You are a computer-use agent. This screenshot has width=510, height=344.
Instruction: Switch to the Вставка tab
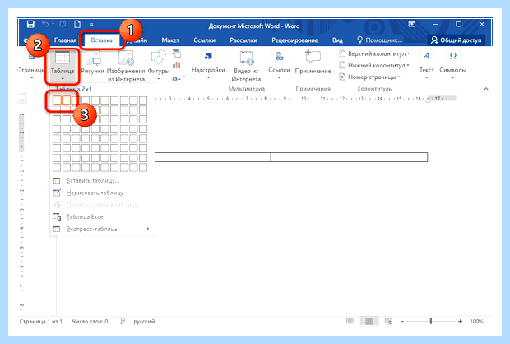coord(101,40)
